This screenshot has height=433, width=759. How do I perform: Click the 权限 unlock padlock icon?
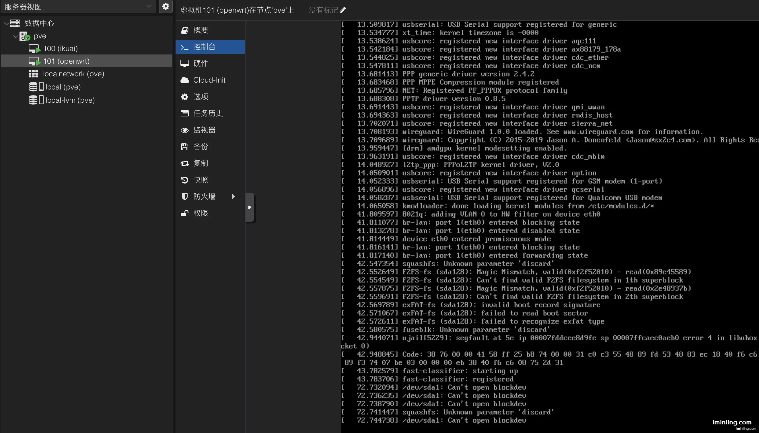pos(185,213)
